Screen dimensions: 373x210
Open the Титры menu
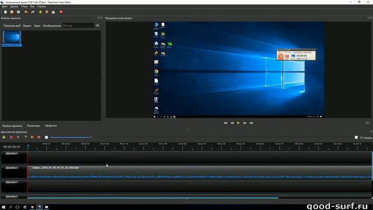tap(24, 6)
